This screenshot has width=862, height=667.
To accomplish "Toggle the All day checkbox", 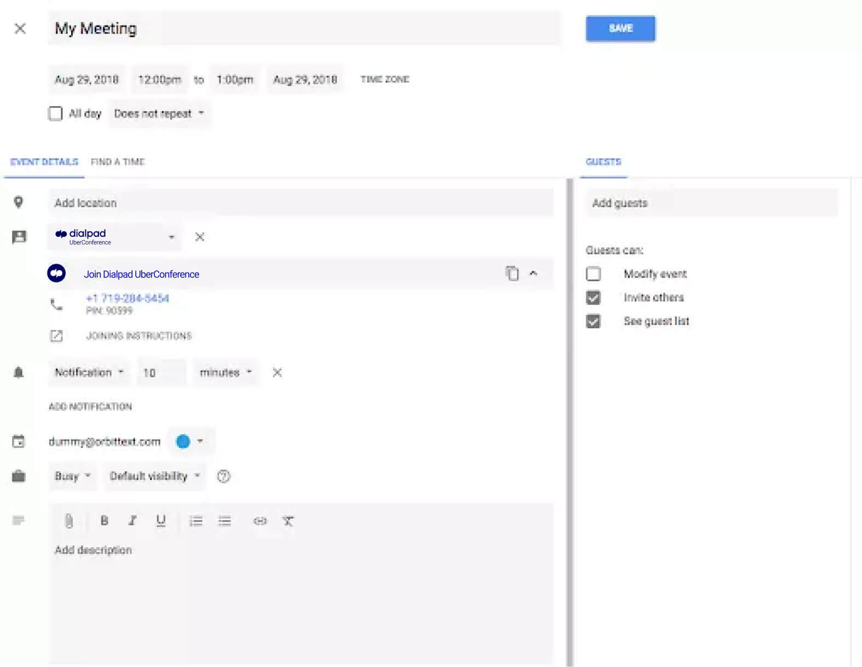I will point(55,113).
